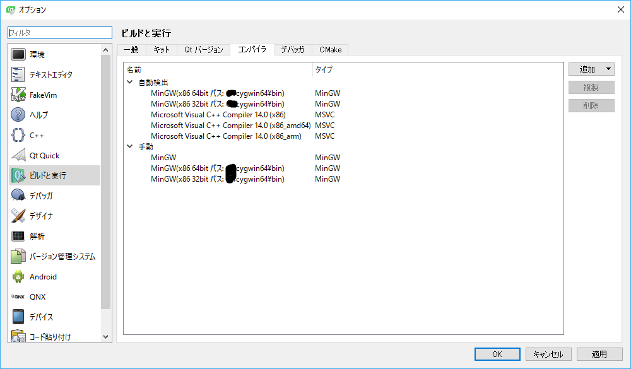Select the MSVC 14.0 (x86_amd64) compiler row
The width and height of the screenshot is (631, 369).
tap(230, 126)
